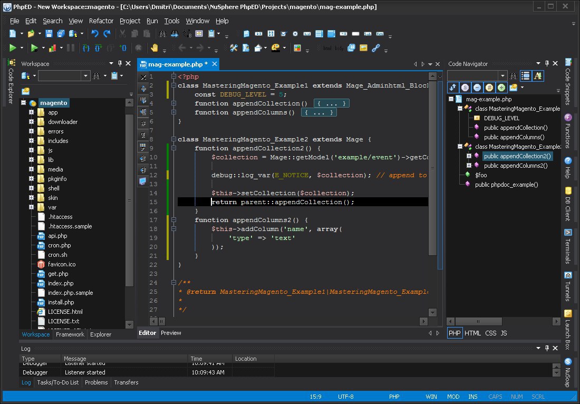Screen dimensions: 580x404
Task: Click the Undo arrow in toolbar
Action: click(x=95, y=34)
